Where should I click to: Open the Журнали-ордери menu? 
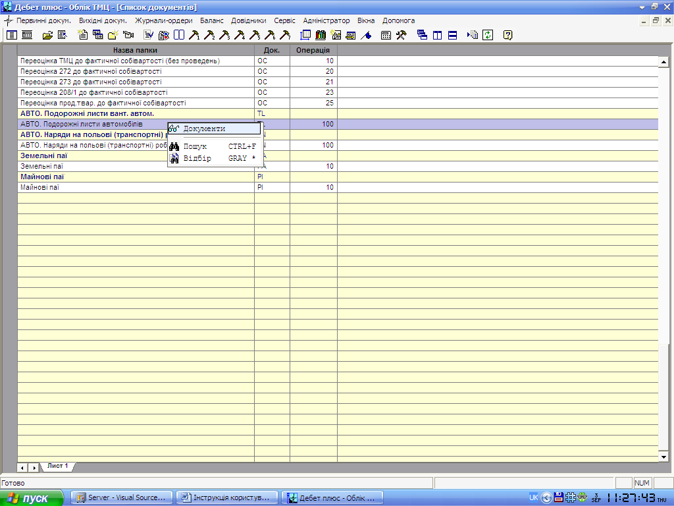pos(164,20)
